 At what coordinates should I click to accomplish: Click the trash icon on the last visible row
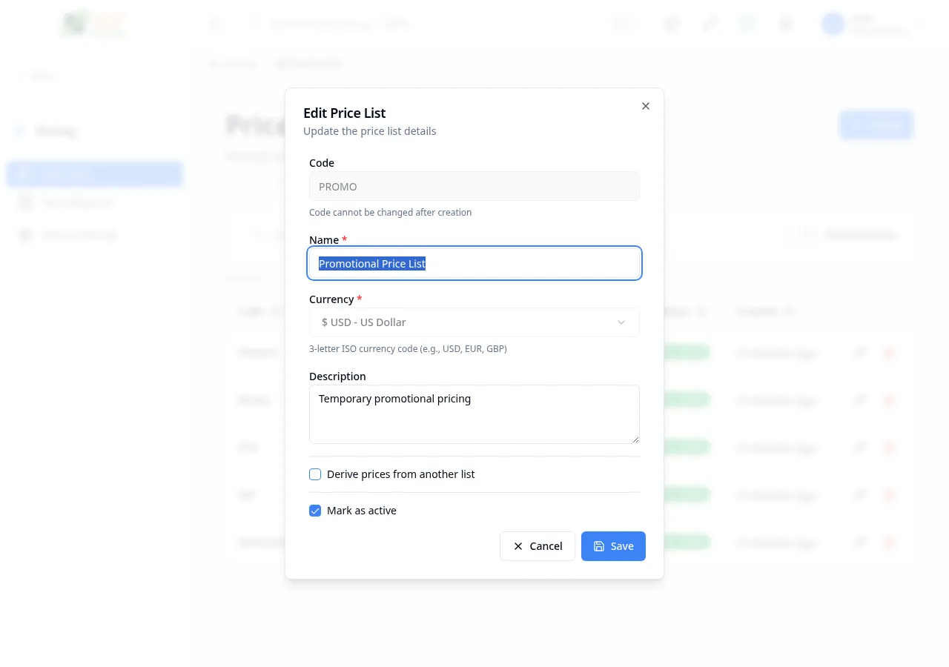pyautogui.click(x=889, y=542)
